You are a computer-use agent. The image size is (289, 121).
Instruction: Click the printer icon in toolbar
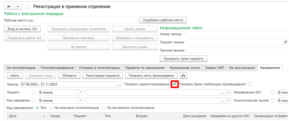183,75
